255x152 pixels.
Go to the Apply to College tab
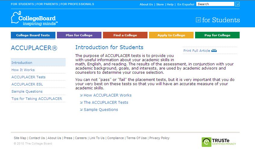click(171, 35)
